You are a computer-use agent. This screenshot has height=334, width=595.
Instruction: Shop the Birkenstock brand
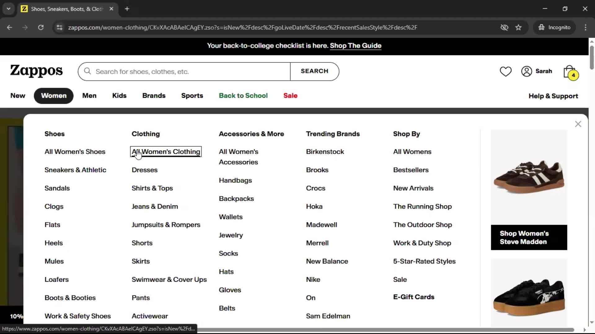(325, 152)
